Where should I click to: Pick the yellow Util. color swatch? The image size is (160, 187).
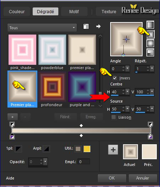point(87,149)
